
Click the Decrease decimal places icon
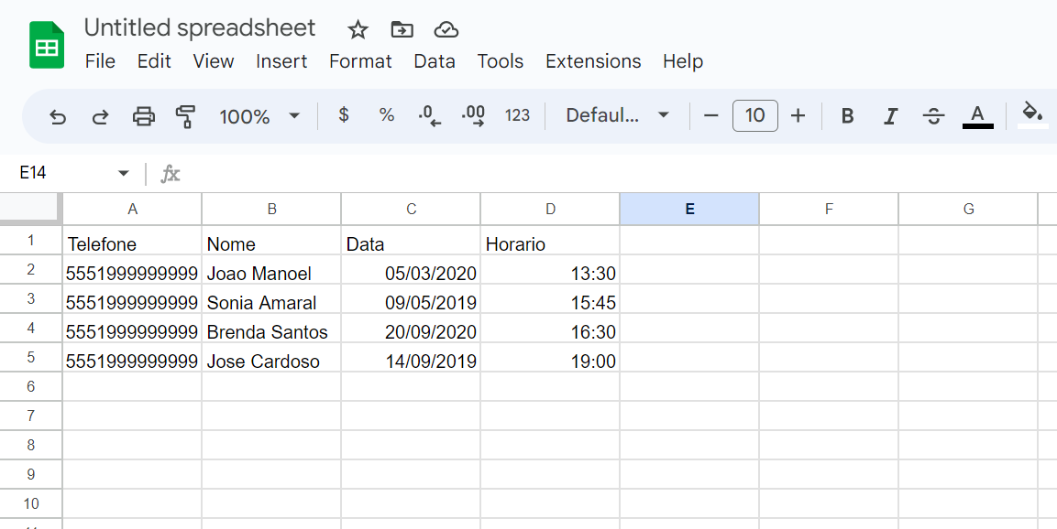(429, 116)
